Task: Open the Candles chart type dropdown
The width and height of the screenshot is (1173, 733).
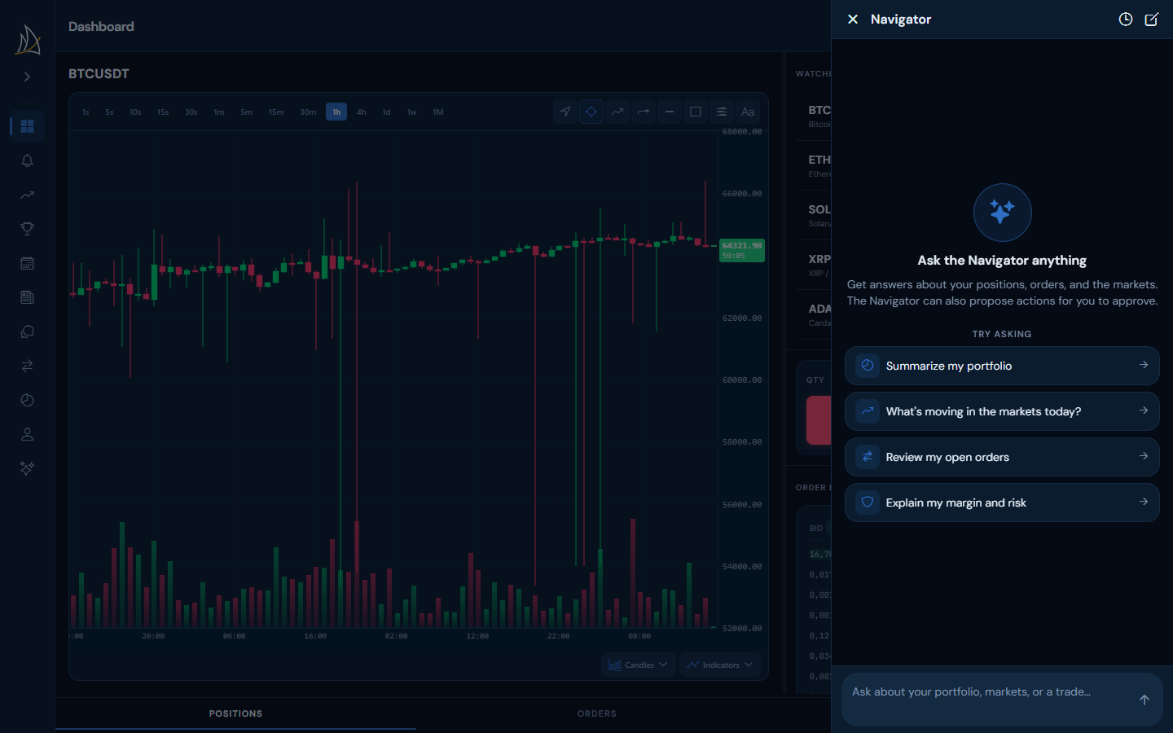Action: [638, 665]
